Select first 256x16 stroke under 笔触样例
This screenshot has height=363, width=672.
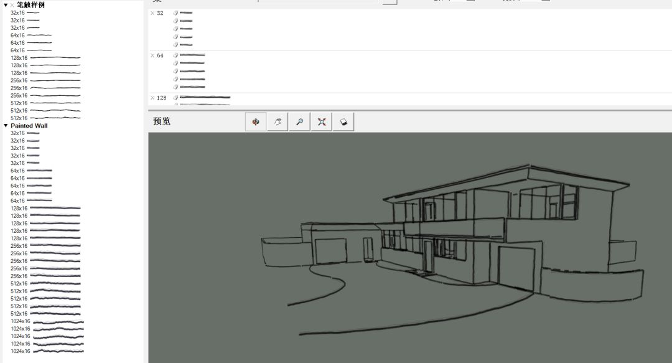point(45,80)
